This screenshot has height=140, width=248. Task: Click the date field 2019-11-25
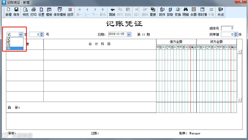[x=118, y=34]
